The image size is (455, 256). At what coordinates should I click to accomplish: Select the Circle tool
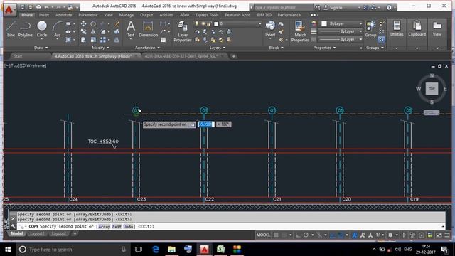pos(42,29)
